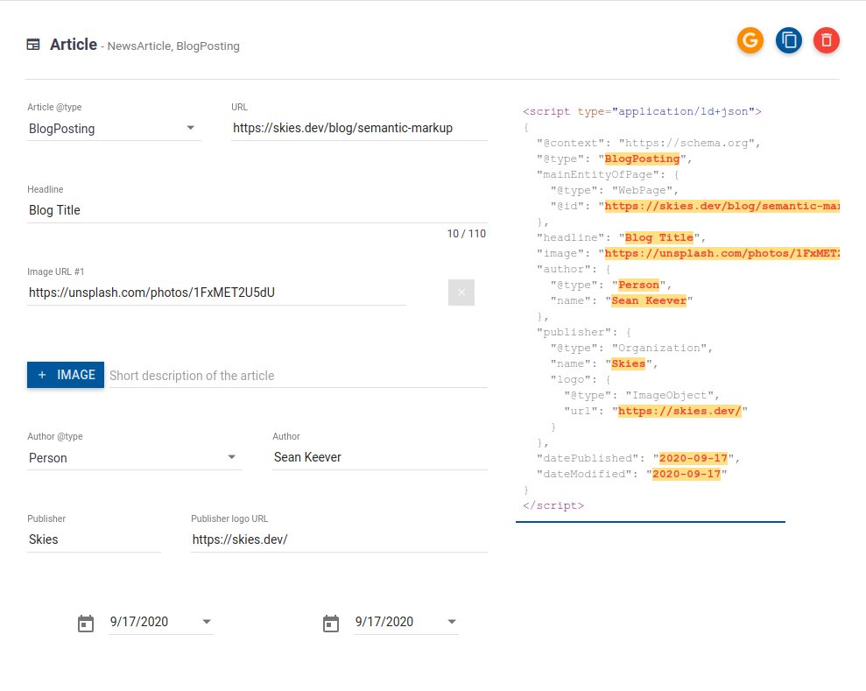Viewport: 866px width, 691px height.
Task: Click the + IMAGE button
Action: coord(65,374)
